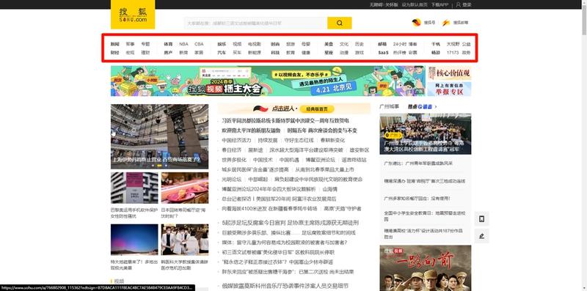Click the mobile phone icon on right edge
This screenshot has width=587, height=291.
(x=481, y=218)
